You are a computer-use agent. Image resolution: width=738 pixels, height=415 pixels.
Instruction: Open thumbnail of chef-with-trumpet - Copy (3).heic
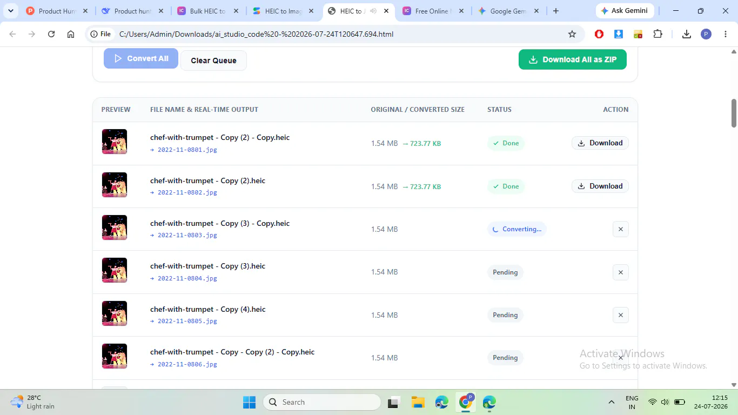pos(115,270)
